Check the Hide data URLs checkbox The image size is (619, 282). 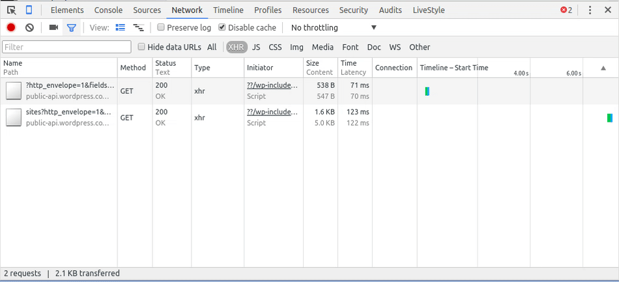tap(141, 47)
